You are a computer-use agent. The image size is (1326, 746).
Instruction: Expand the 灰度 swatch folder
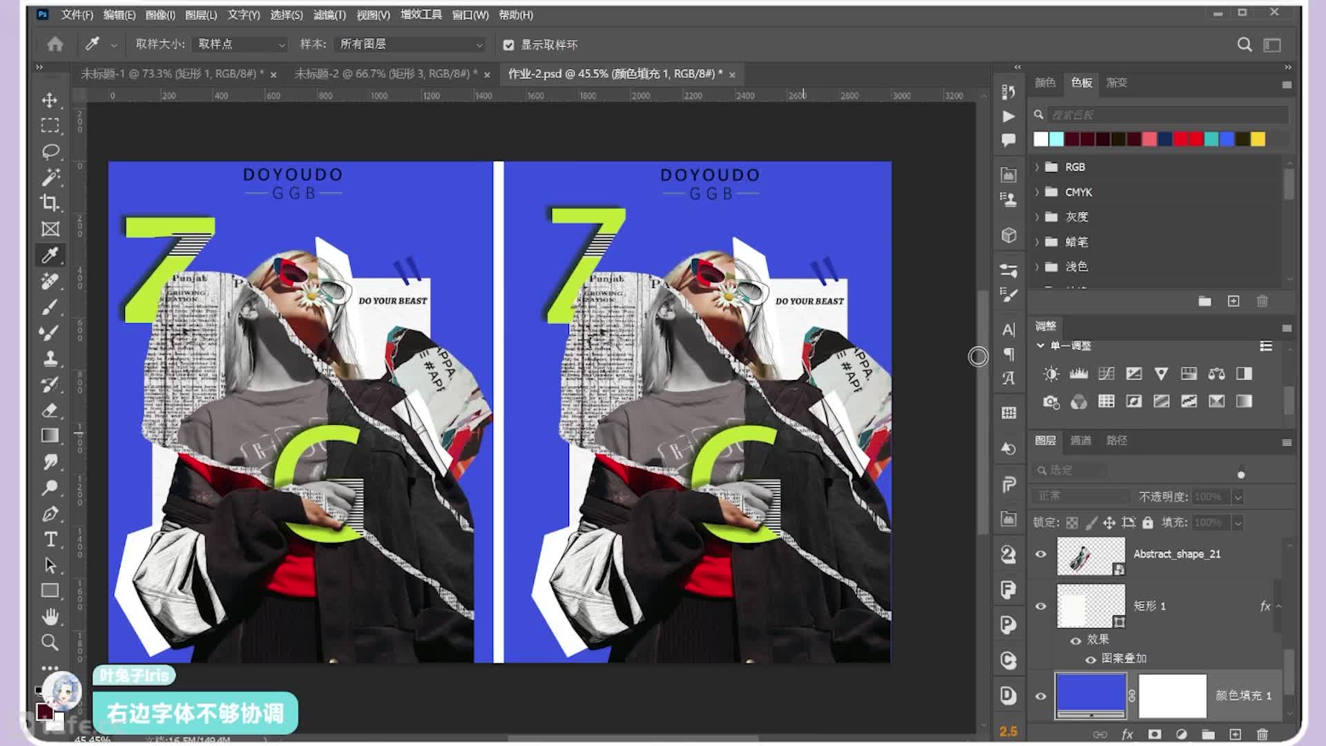(1037, 217)
